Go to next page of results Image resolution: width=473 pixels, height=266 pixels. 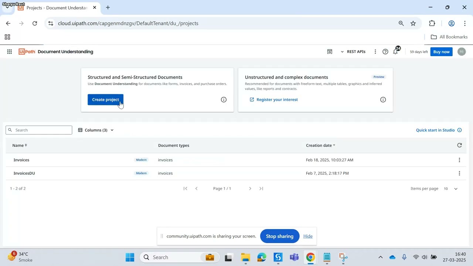250,188
